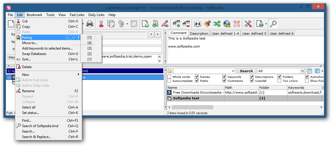
Task: Click the Keywords column header
Action: 304,88
